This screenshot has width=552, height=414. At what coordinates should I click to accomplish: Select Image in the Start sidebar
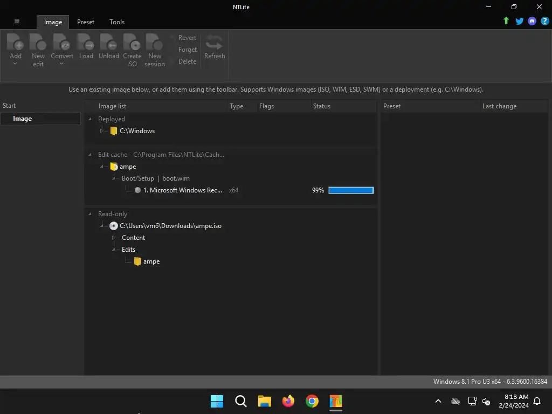[x=40, y=119]
